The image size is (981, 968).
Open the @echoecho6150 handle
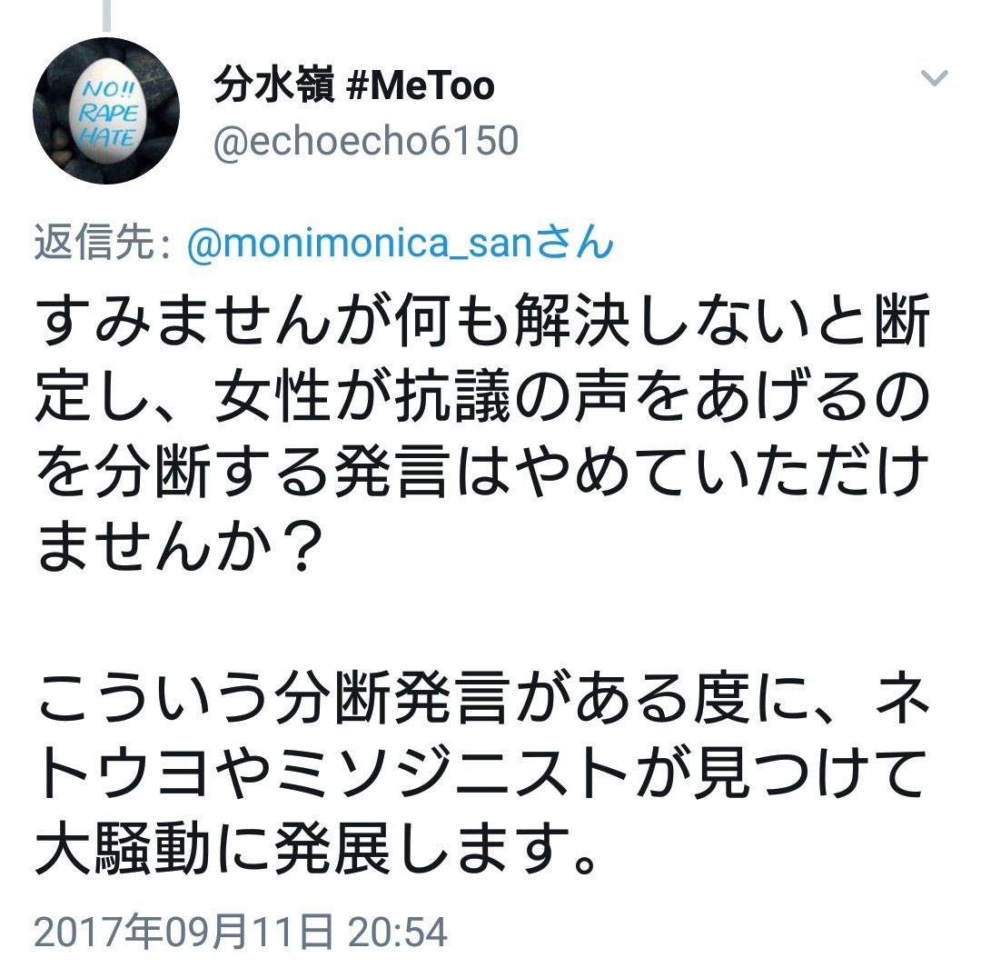(366, 140)
